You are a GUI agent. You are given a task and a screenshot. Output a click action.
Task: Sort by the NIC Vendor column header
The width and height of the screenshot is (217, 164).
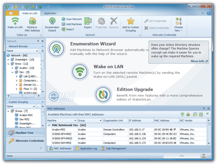(x=193, y=120)
